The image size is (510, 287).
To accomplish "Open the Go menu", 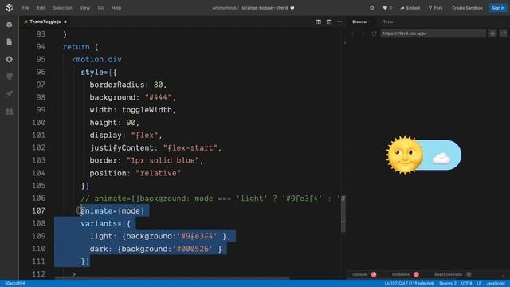I will click(101, 8).
